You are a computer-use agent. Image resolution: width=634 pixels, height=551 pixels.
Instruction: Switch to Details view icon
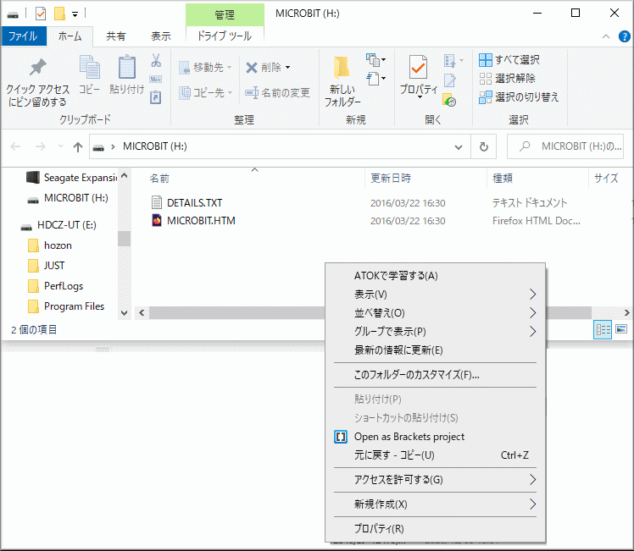pos(603,330)
